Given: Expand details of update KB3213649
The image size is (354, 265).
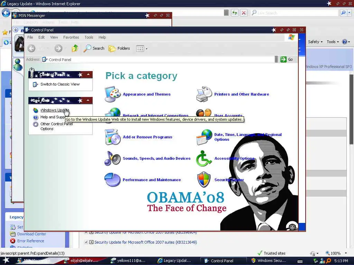Looking at the screenshot, I should click(x=91, y=242).
